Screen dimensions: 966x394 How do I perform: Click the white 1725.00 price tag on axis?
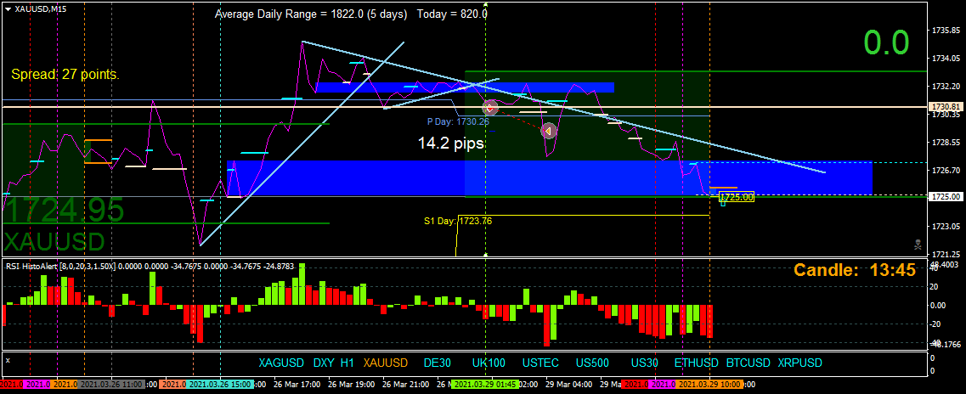pos(945,197)
